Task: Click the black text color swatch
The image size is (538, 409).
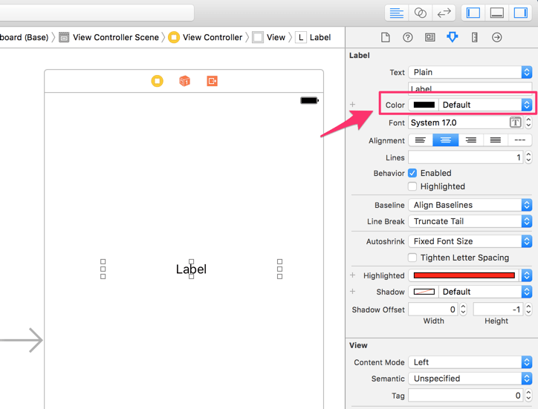Action: pos(424,105)
